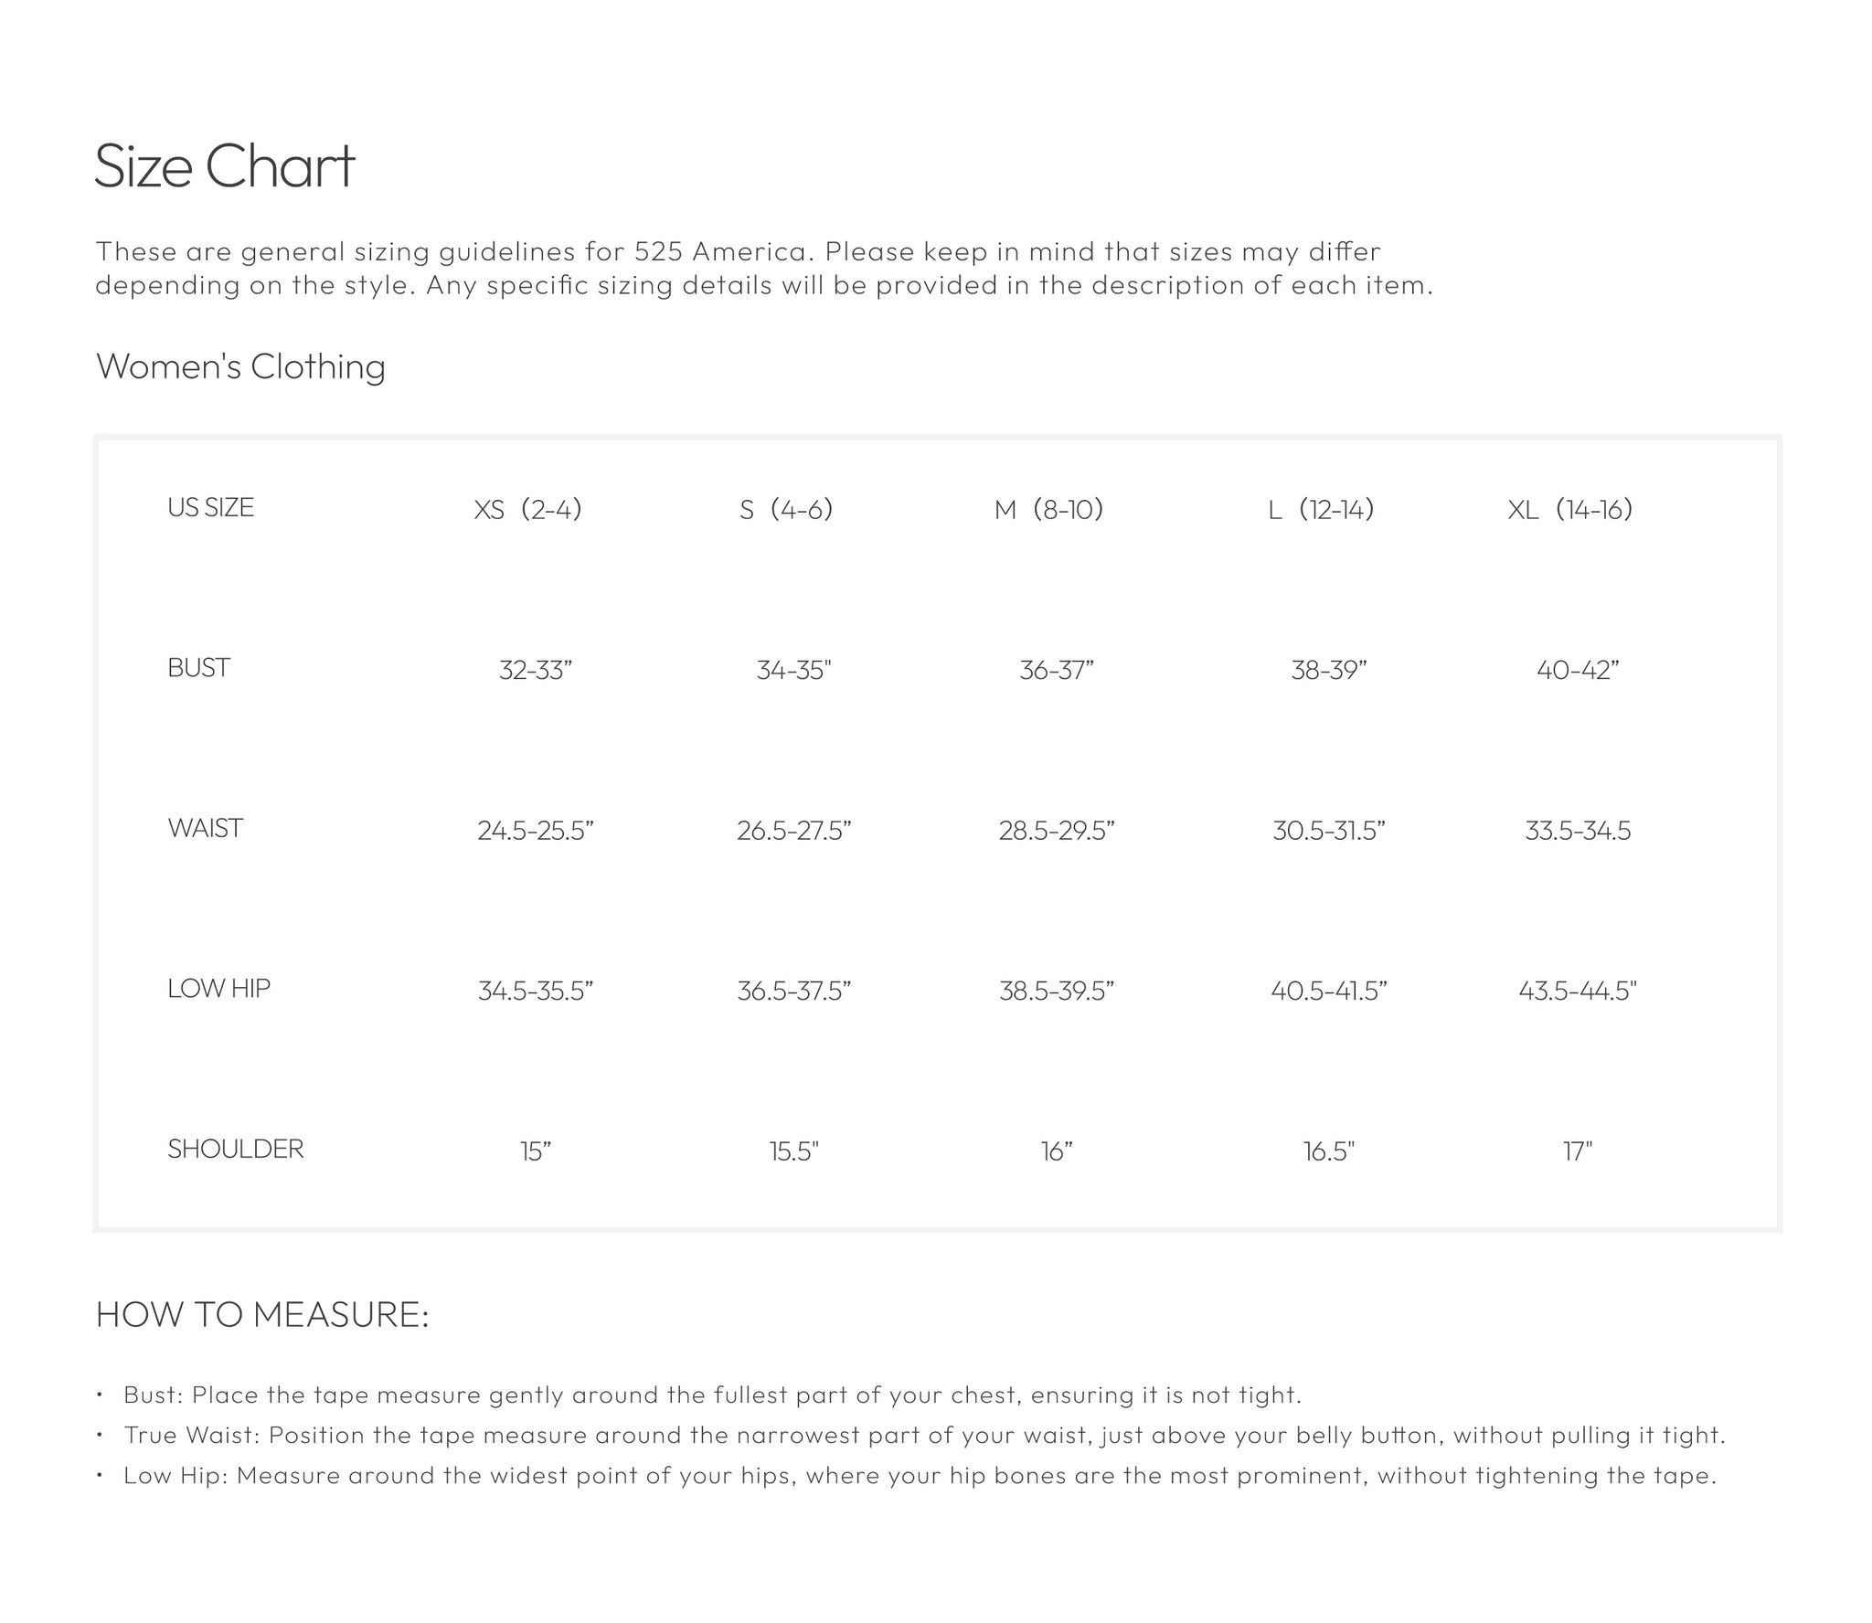Viewport: 1872px width, 1623px height.
Task: Select the WAIST row label
Action: 206,829
